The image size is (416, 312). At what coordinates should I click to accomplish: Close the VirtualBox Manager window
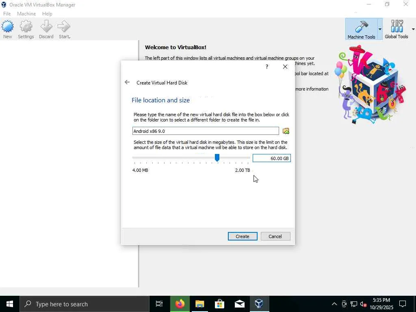coord(406,4)
